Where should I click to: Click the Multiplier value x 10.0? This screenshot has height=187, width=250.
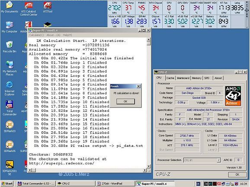pyautogui.click(x=187, y=140)
